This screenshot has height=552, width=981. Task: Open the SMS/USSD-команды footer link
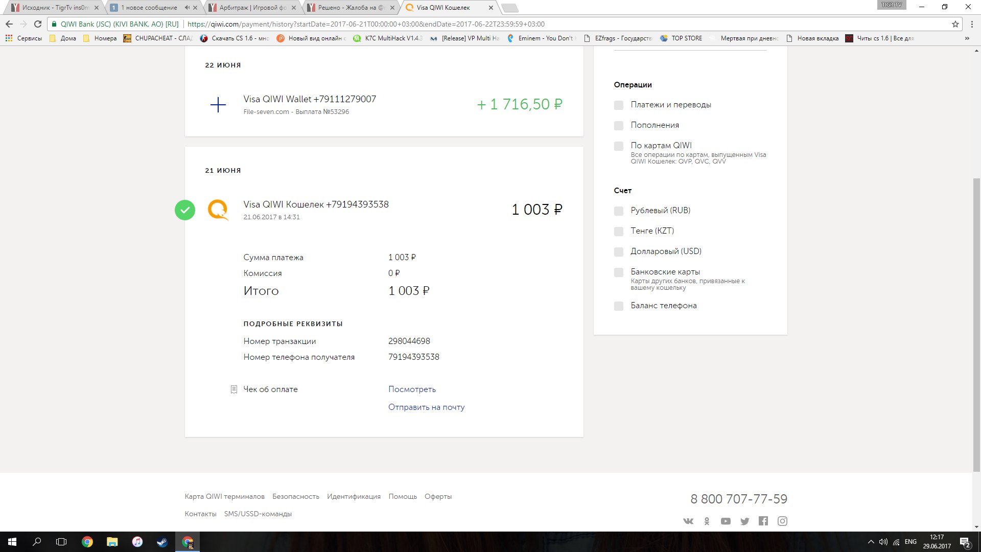click(x=258, y=514)
